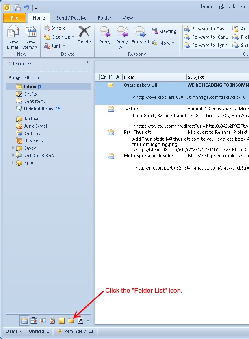249x339 pixels.
Task: Open the New Items dropdown
Action: pos(30,37)
